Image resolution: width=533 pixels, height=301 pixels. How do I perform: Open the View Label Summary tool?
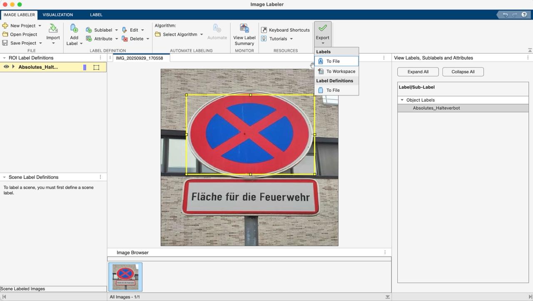(x=244, y=29)
